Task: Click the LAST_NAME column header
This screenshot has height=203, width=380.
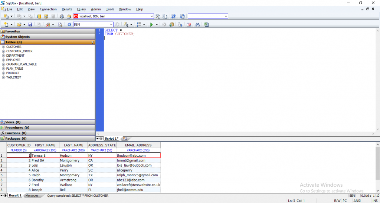Action: 73,145
